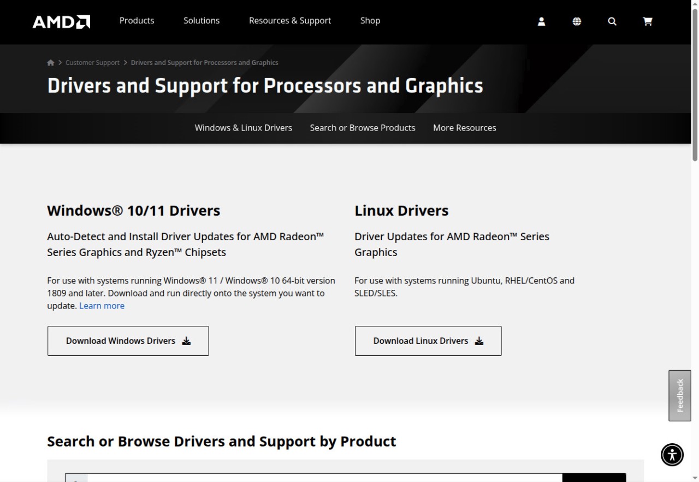Open the Customer Support breadcrumb link
This screenshot has height=482, width=699.
coord(92,63)
